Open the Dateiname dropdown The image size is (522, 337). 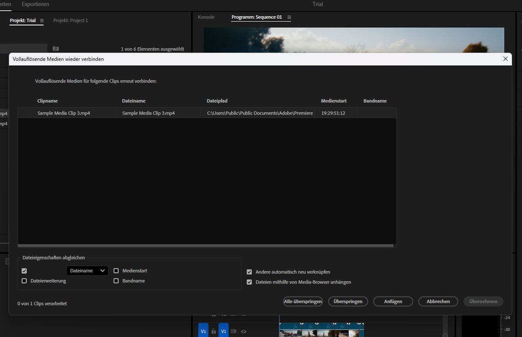[87, 270]
